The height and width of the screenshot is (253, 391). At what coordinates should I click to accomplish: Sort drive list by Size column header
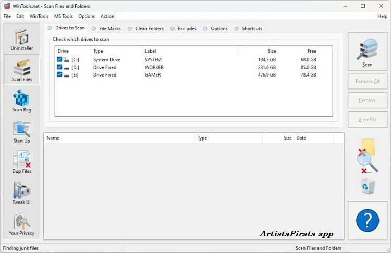258,51
